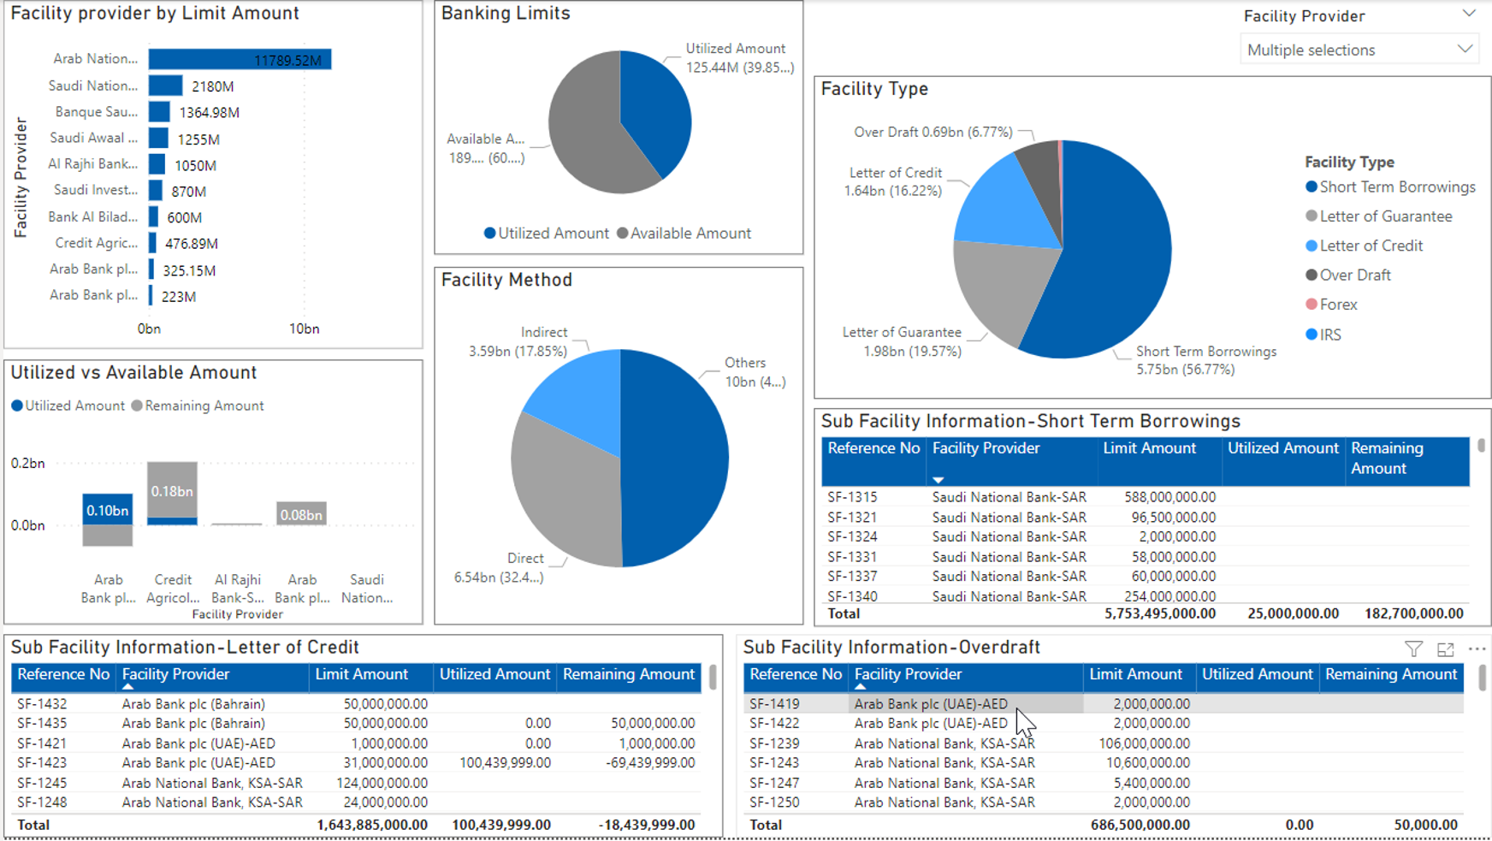This screenshot has width=1492, height=841.
Task: Click the filter icon on Overdraft table
Action: [1413, 650]
